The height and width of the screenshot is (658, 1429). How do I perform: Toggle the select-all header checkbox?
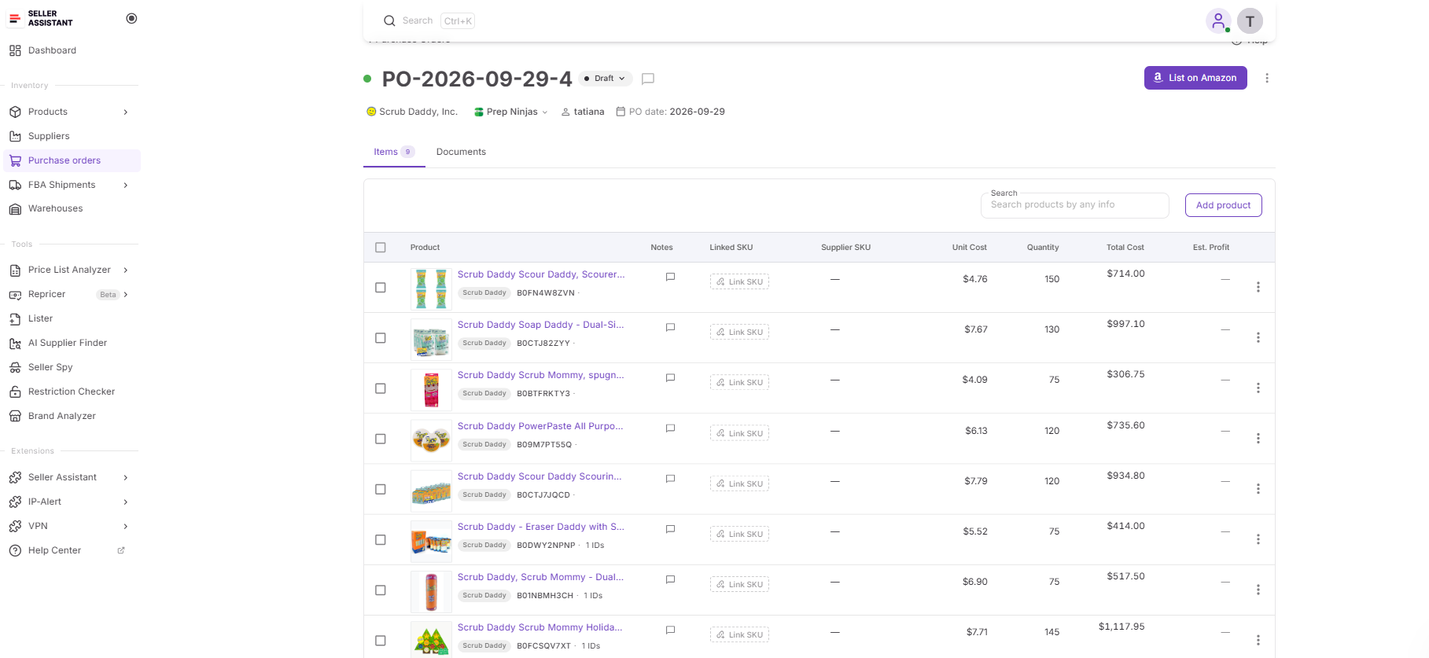tap(381, 247)
